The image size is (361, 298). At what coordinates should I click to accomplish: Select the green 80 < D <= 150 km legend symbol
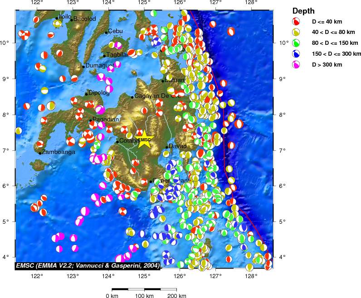coord(296,43)
